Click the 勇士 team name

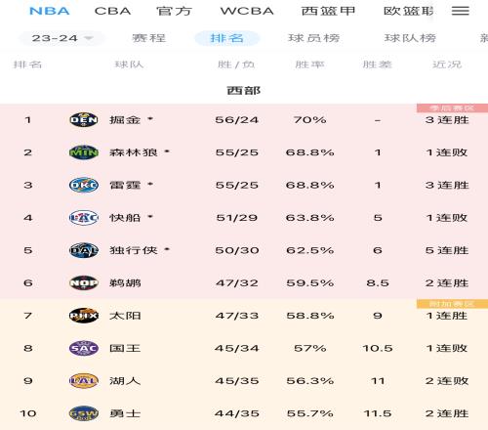tap(125, 413)
